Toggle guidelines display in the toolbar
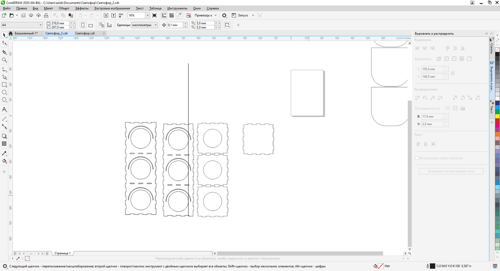 179,15
